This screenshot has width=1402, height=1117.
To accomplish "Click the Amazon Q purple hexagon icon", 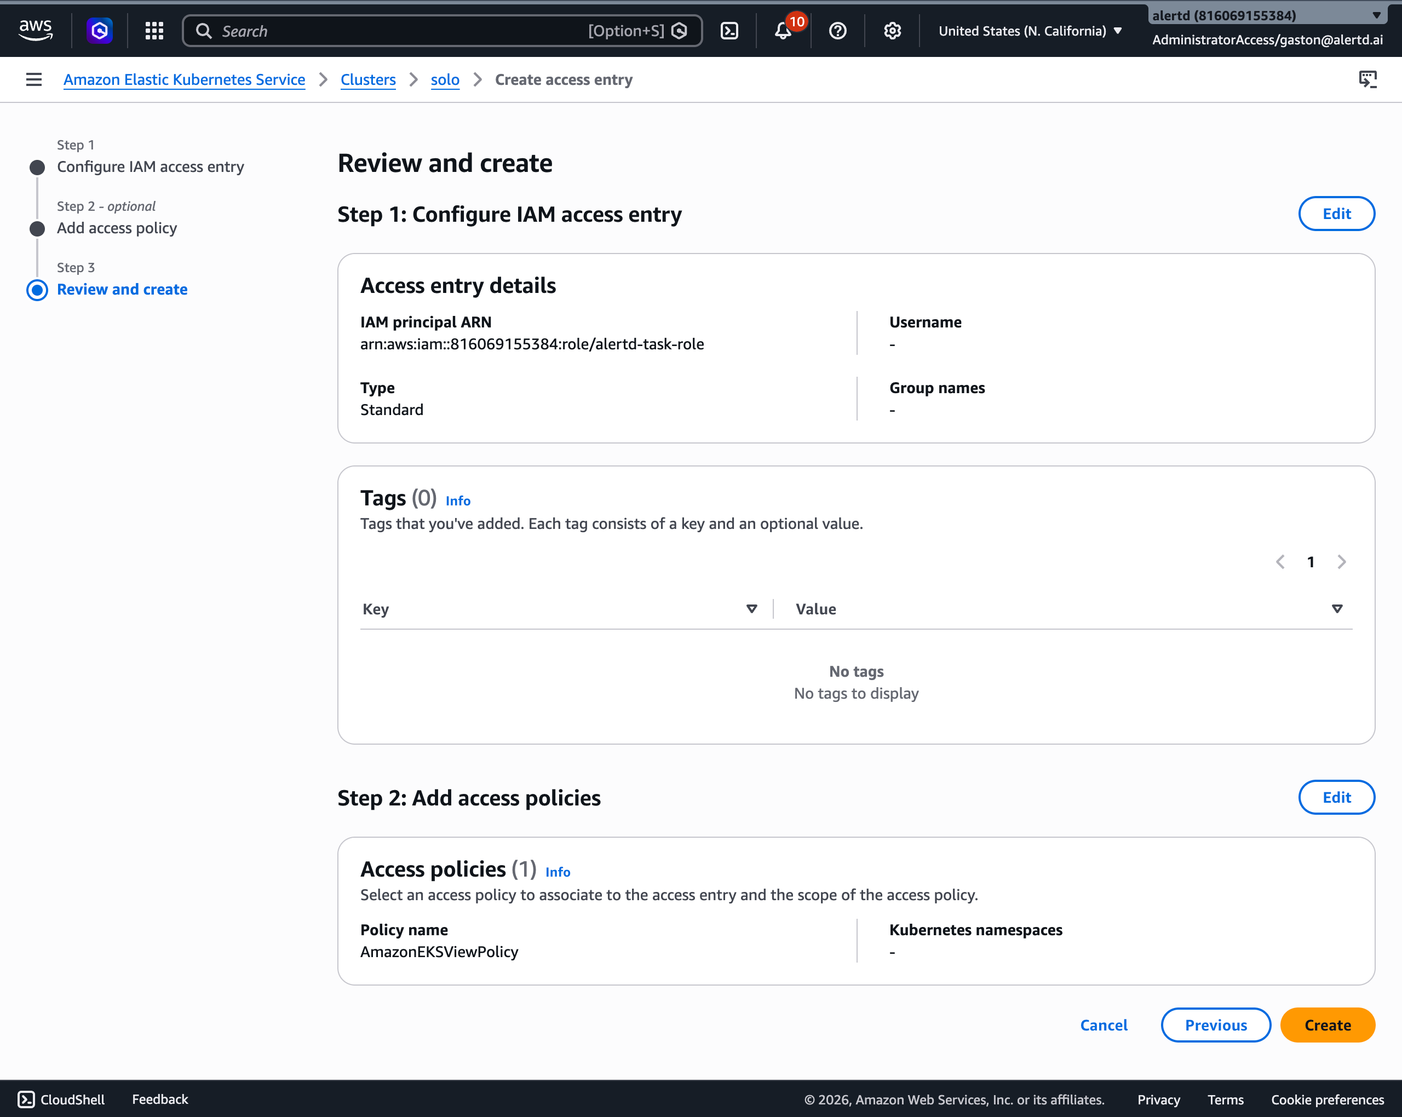I will click(x=100, y=31).
